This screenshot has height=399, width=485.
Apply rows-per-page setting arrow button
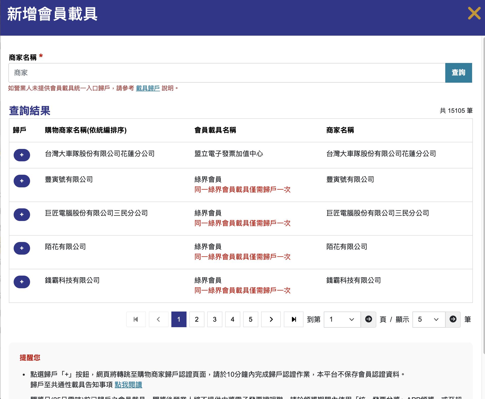click(453, 319)
